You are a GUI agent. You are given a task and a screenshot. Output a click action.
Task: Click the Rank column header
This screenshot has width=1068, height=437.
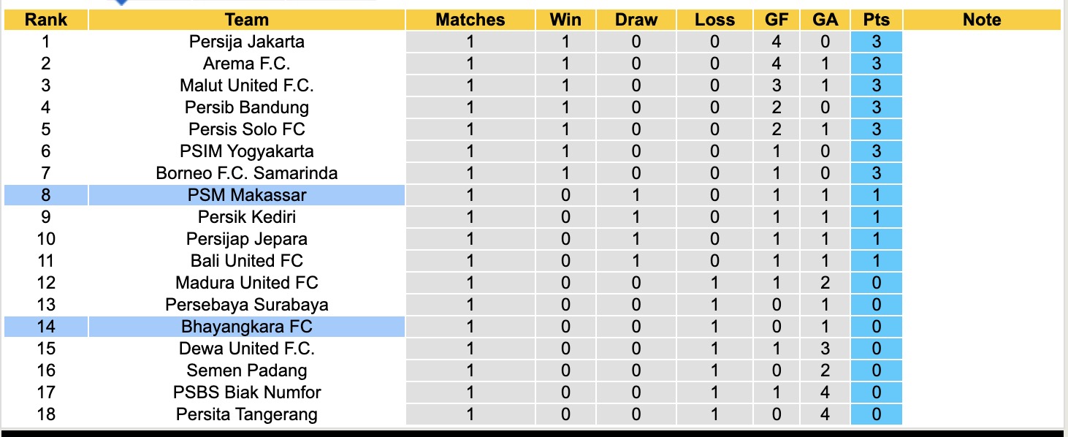[45, 20]
